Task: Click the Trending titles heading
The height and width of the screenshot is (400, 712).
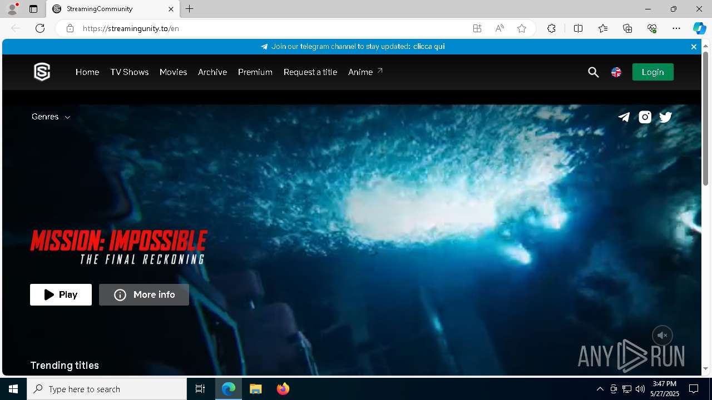Action: 65,366
